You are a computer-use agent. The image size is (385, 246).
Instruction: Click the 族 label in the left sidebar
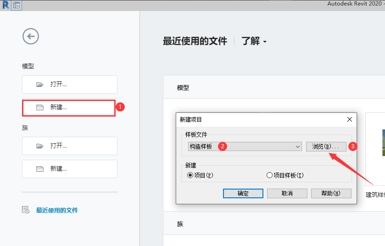[x=25, y=128]
